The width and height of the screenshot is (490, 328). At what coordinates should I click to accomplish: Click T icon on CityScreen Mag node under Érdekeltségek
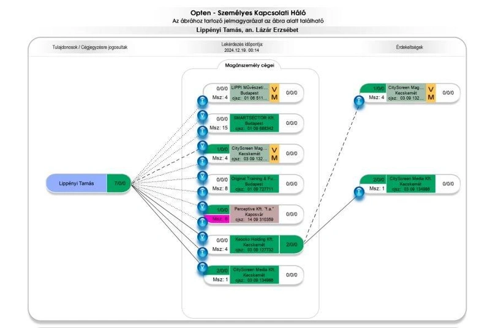click(x=359, y=101)
